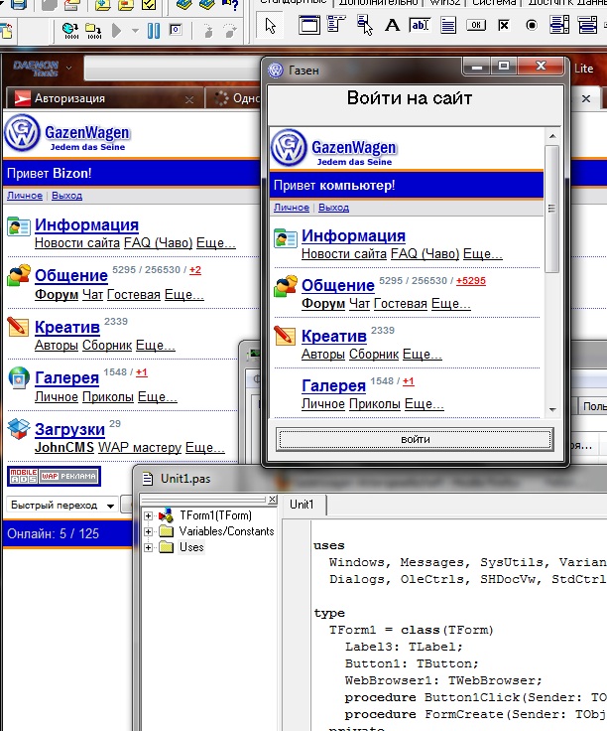The height and width of the screenshot is (731, 607).
Task: Select the pointer arrow in component palette
Action: click(x=270, y=25)
